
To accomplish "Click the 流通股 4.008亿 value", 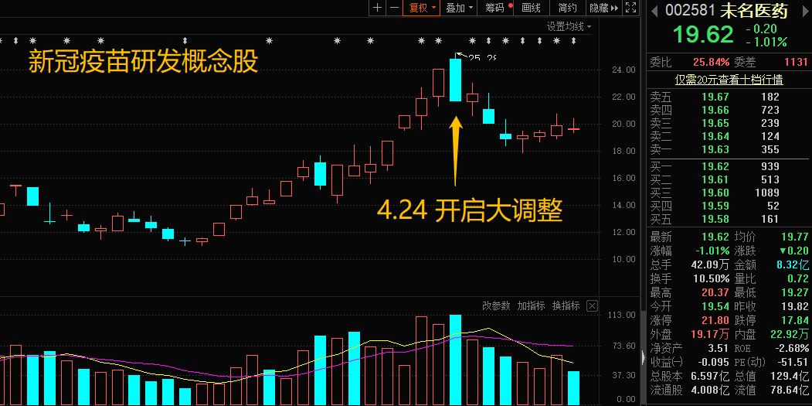I will pos(708,390).
